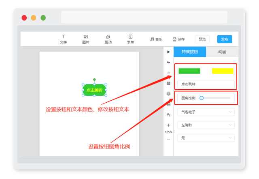Expand the 无 dropdown

pos(206,138)
